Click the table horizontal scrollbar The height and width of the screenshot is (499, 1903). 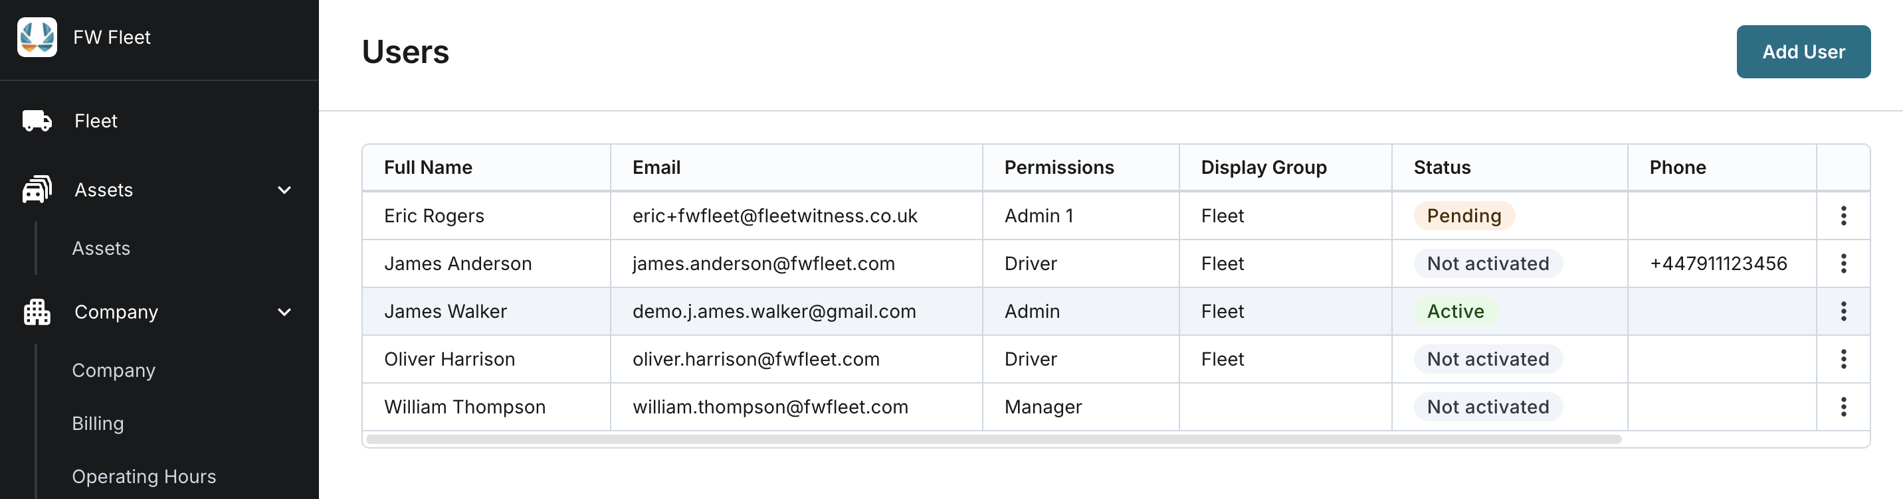click(993, 439)
